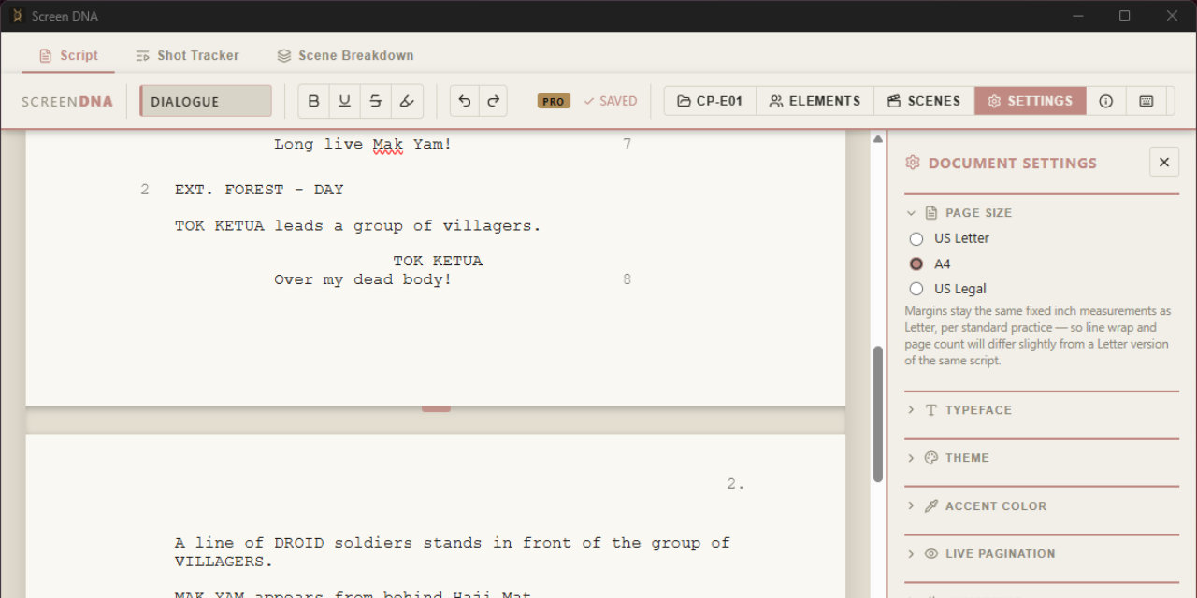Maximize the Screen DNA window
1197x598 pixels.
[1125, 16]
